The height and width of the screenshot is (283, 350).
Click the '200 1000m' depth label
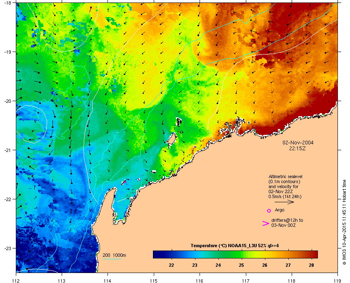tap(114, 255)
